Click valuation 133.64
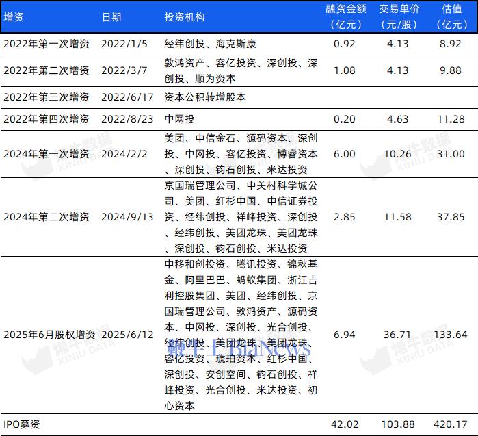This screenshot has width=478, height=436. 451,335
